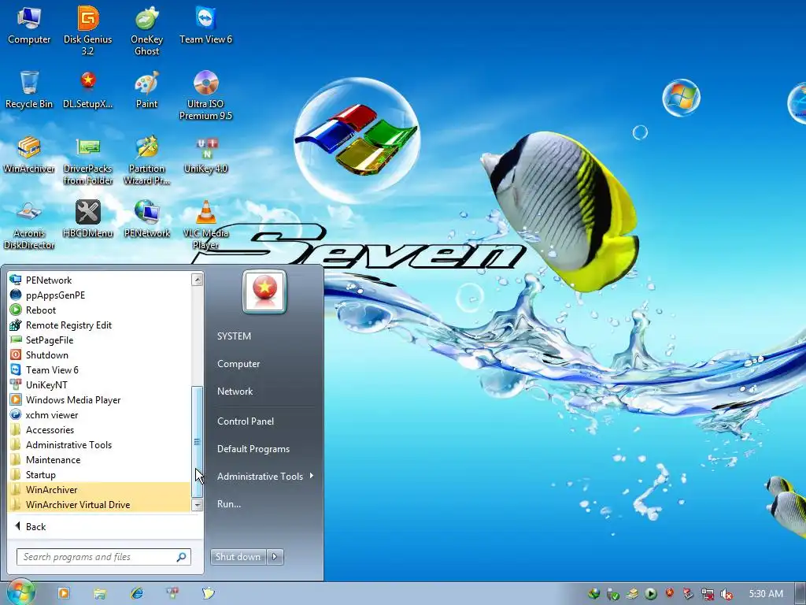The height and width of the screenshot is (605, 806).
Task: Choose Reboot from the programs list
Action: (x=98, y=310)
